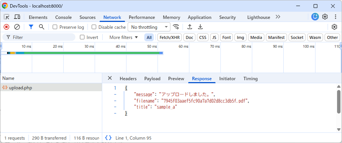Viewport: 342px width, 143px height.
Task: Show the request Headers tab
Action: [128, 79]
